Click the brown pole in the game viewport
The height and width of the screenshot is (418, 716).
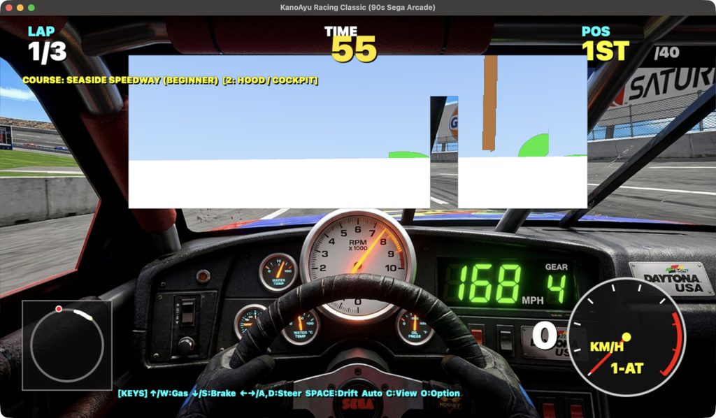click(490, 103)
